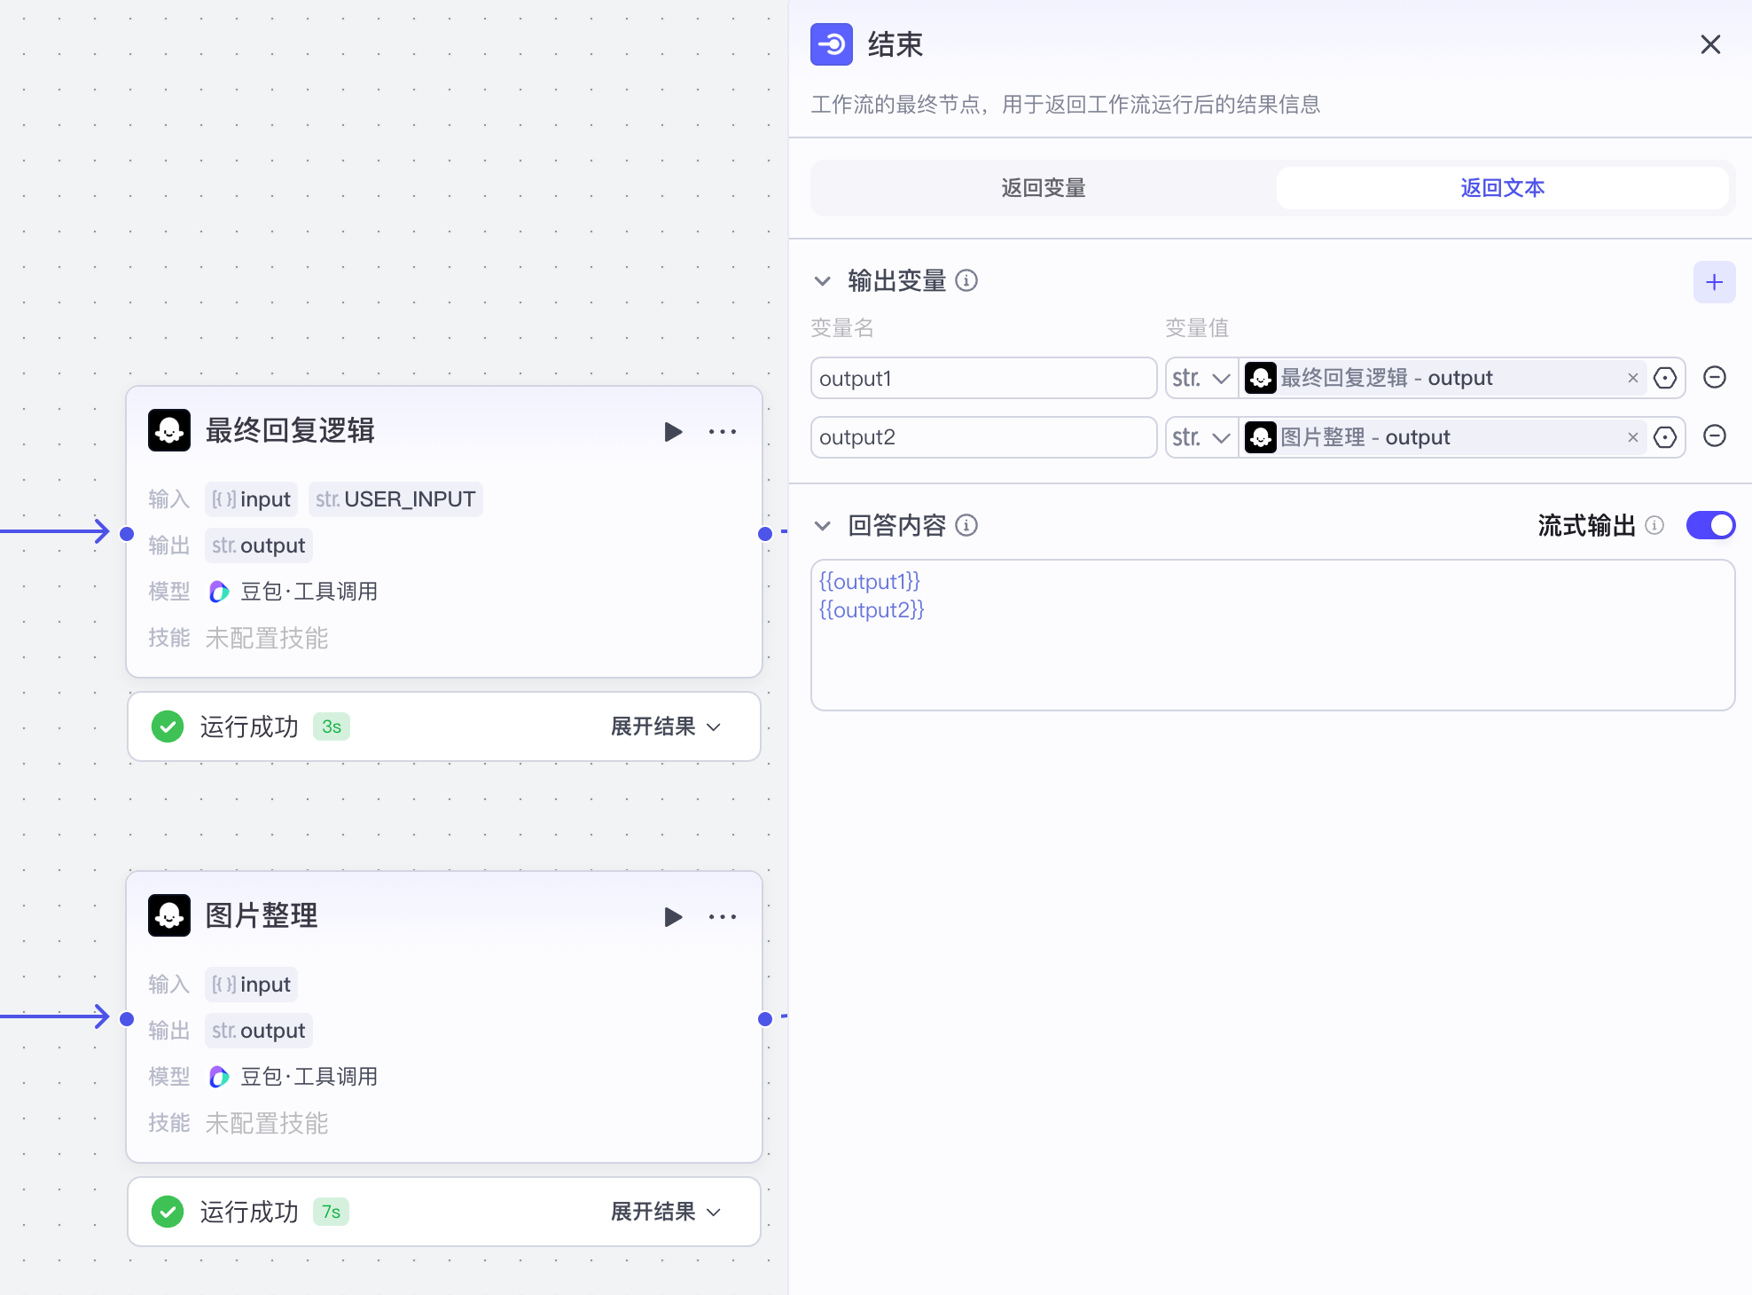Click the info icon beside 输出变量
This screenshot has height=1295, width=1752.
tap(967, 280)
